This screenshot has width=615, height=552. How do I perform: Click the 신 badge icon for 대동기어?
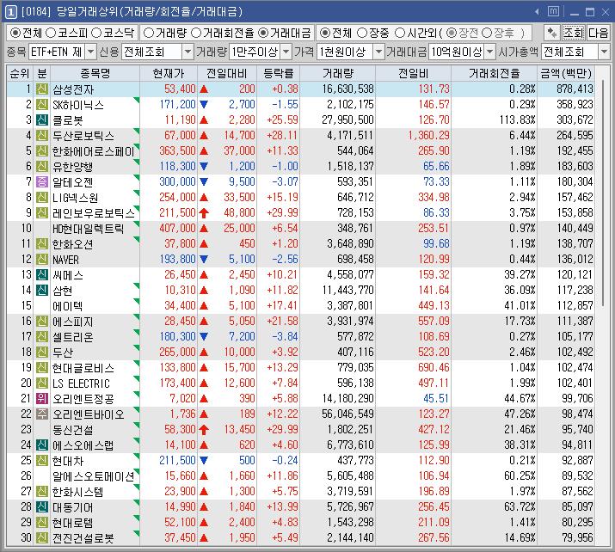[x=41, y=507]
